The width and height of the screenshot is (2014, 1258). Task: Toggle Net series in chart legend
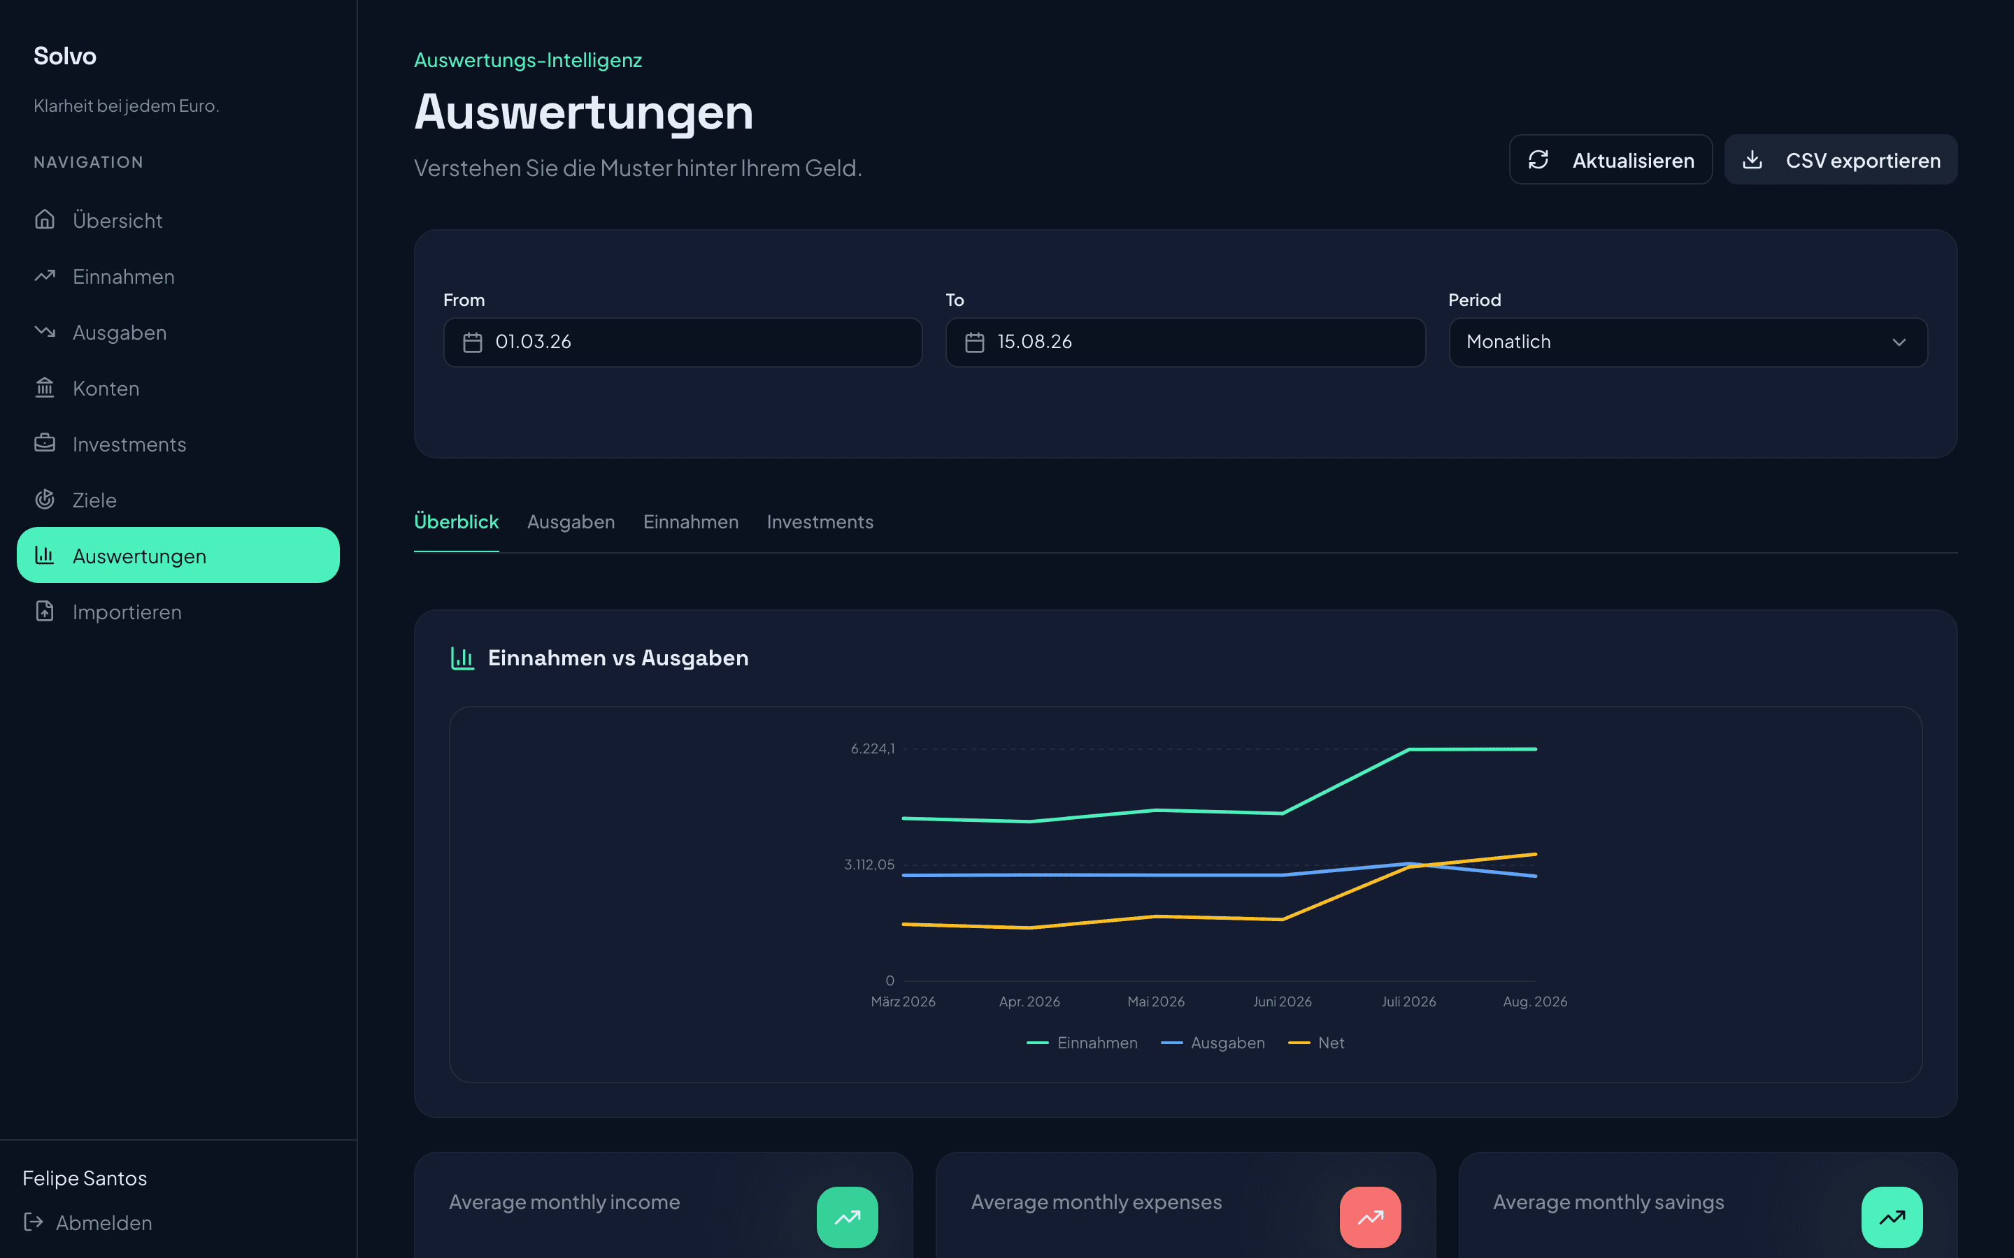pyautogui.click(x=1316, y=1043)
